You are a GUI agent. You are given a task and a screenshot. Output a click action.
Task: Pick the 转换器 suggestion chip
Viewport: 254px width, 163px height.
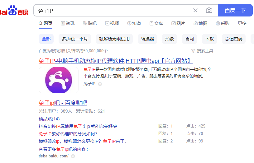tap(147, 39)
